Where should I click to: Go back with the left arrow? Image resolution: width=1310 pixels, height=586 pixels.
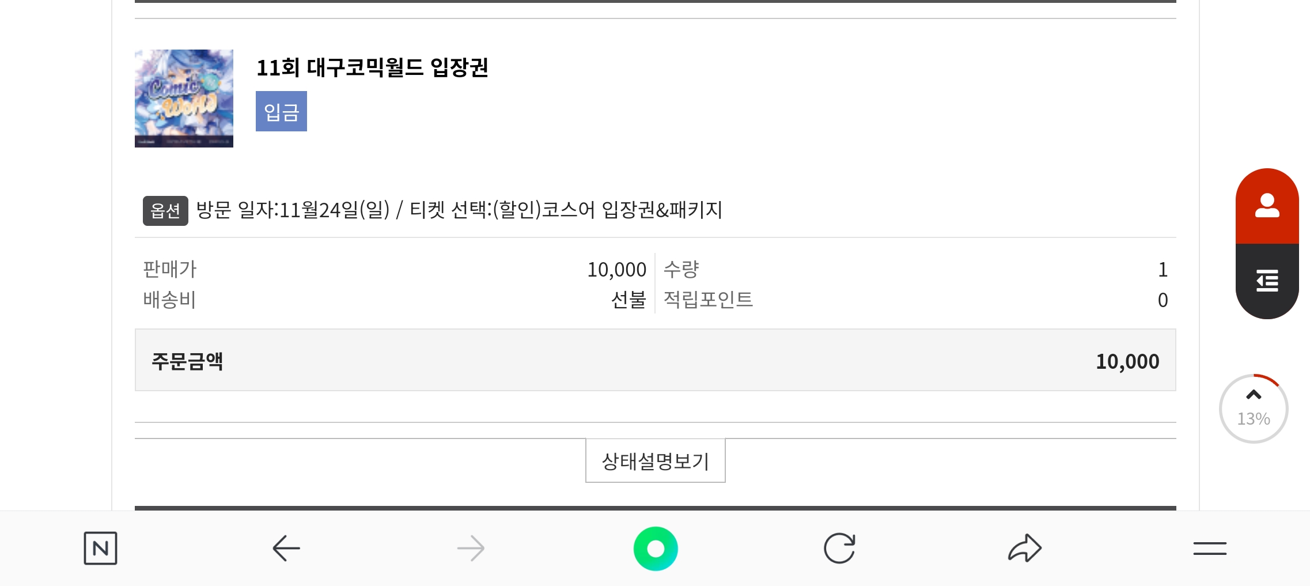[286, 548]
